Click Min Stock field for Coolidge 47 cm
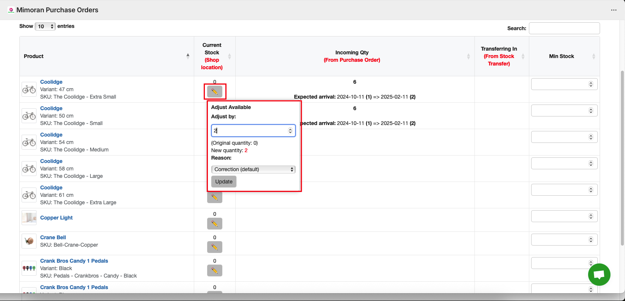The width and height of the screenshot is (625, 301). pyautogui.click(x=564, y=84)
